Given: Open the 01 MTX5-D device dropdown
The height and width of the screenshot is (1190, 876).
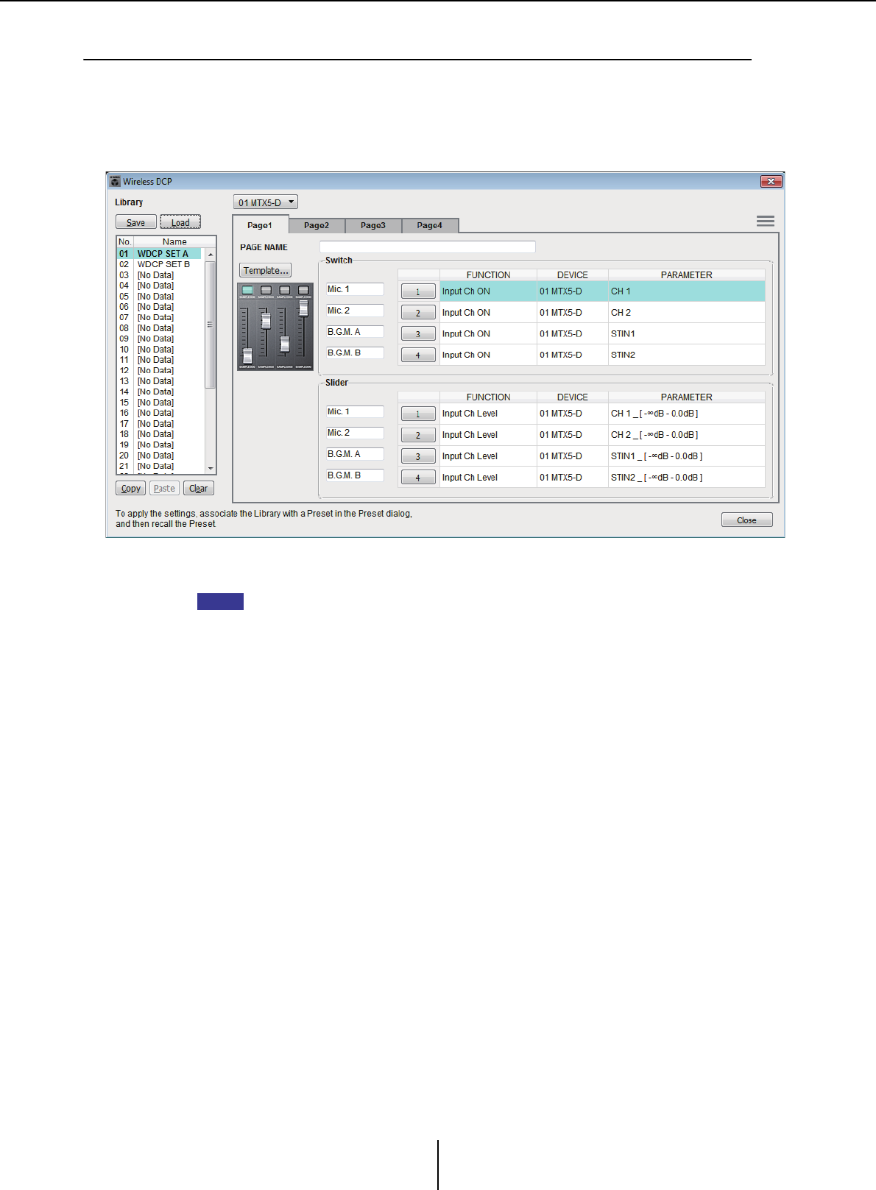Looking at the screenshot, I should coord(266,202).
